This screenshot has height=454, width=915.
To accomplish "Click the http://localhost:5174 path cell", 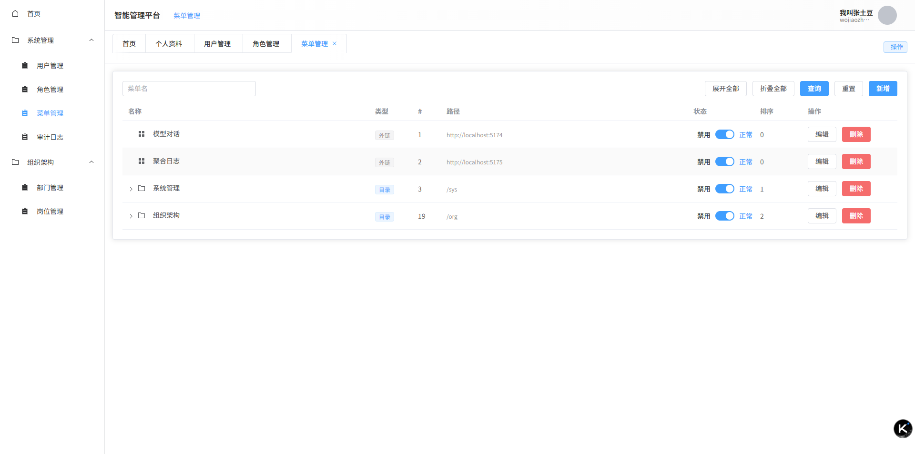I will tap(474, 135).
